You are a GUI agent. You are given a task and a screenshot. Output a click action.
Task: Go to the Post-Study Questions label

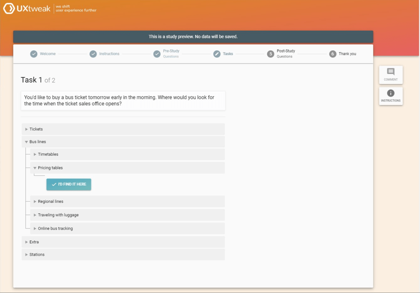pos(286,53)
